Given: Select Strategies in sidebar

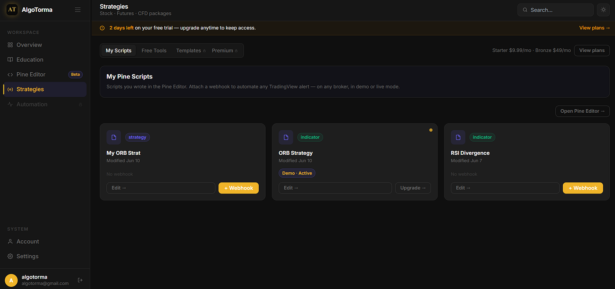Looking at the screenshot, I should pyautogui.click(x=45, y=89).
